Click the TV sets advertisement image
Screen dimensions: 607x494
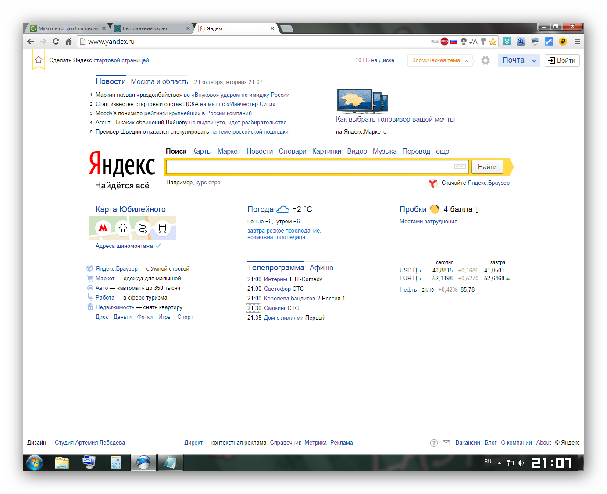tap(362, 101)
